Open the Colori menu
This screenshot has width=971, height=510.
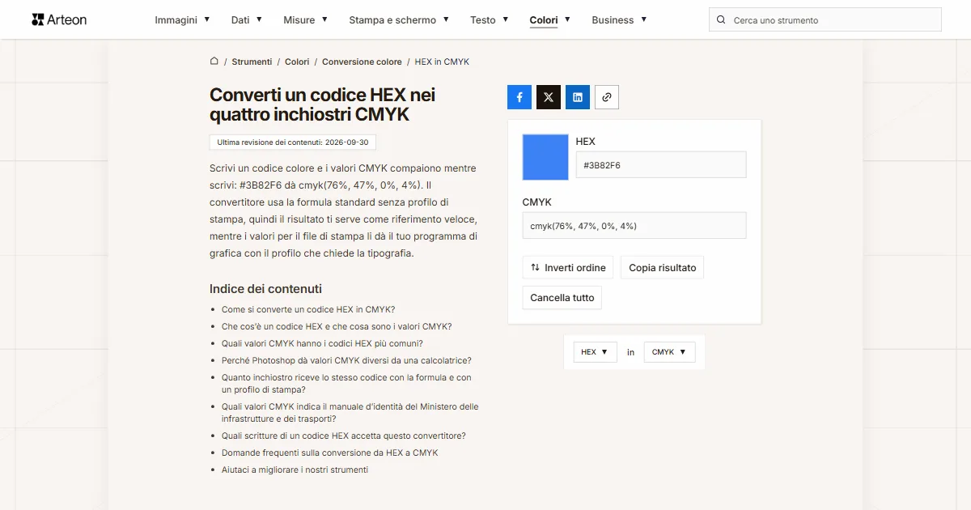pyautogui.click(x=550, y=19)
